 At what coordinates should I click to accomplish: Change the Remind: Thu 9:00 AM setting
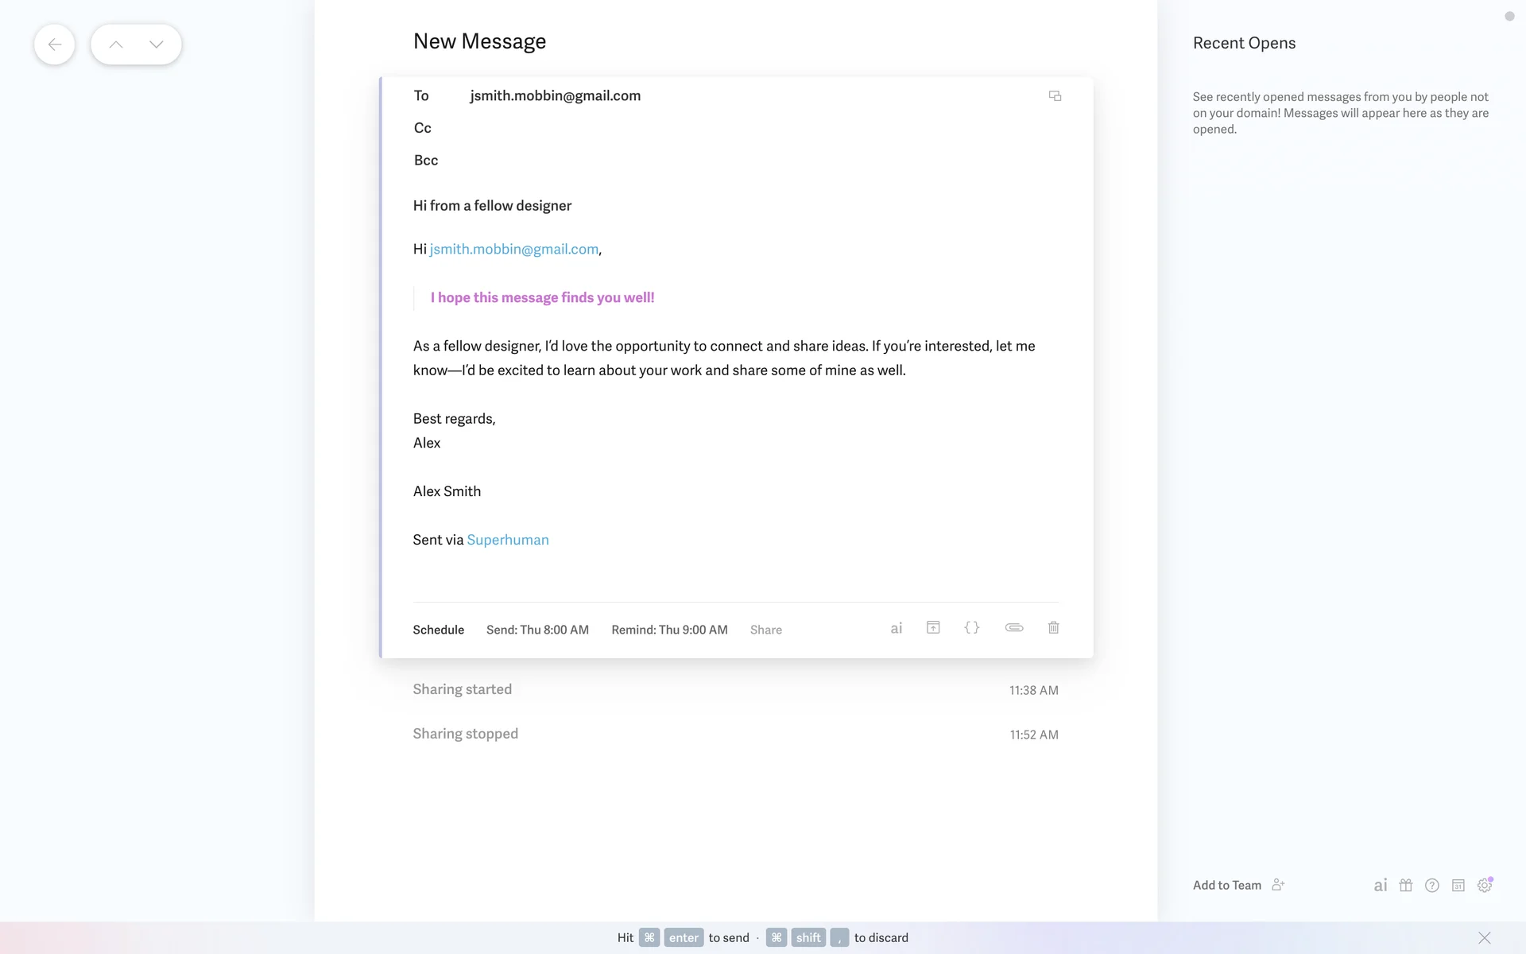[x=669, y=630]
